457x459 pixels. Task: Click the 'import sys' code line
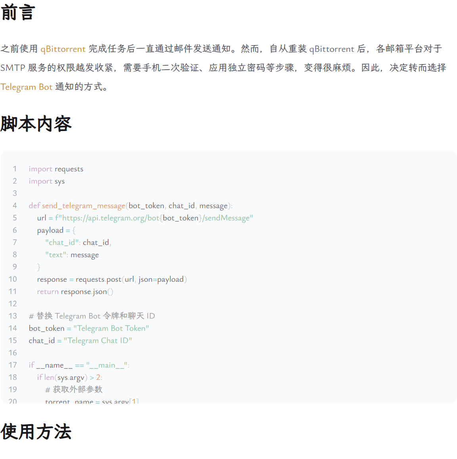click(x=47, y=181)
